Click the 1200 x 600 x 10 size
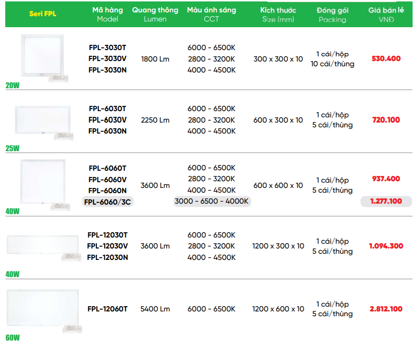414x341 pixels. 278,309
